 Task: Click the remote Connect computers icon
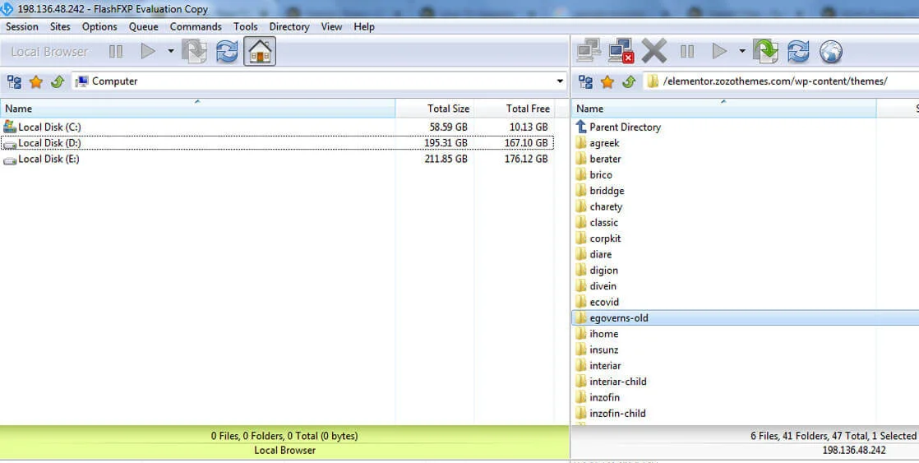(588, 52)
